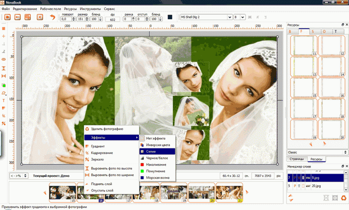Click the dpi value field 602

[113, 20]
